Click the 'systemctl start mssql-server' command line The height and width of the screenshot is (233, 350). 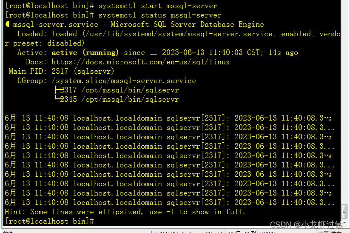[111, 6]
